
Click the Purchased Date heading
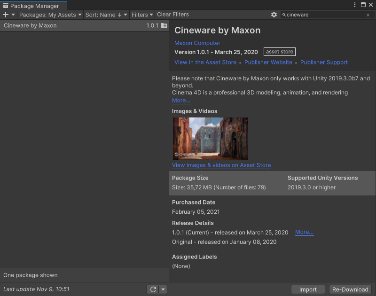coord(194,203)
